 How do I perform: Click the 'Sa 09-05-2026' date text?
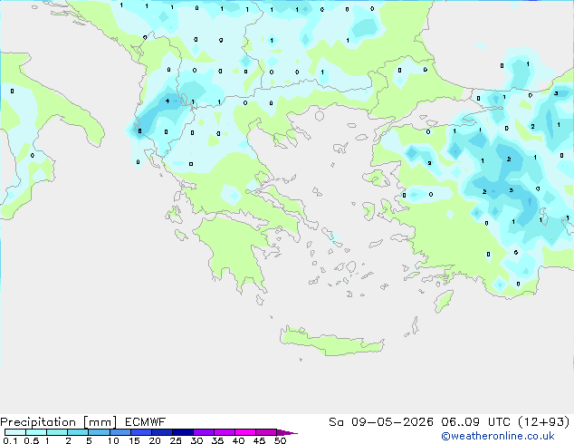381,422
